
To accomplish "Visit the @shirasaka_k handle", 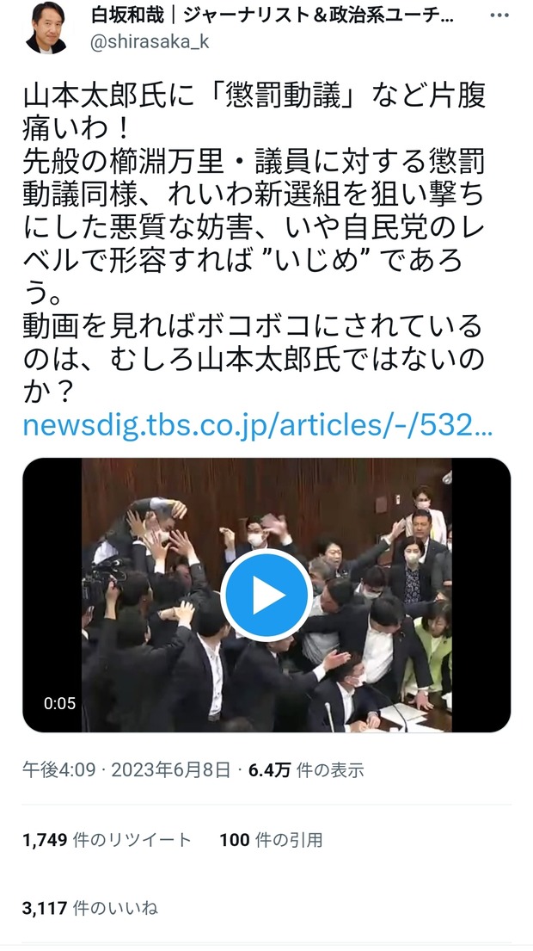I will pyautogui.click(x=150, y=44).
